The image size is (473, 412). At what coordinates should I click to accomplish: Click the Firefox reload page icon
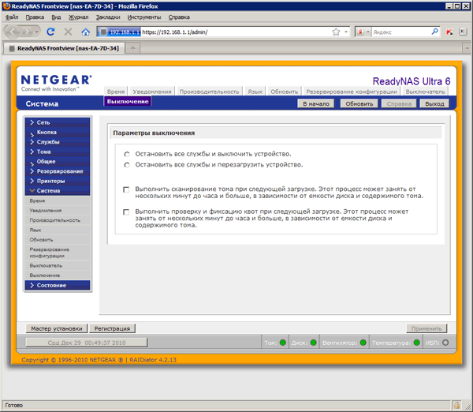(50, 32)
